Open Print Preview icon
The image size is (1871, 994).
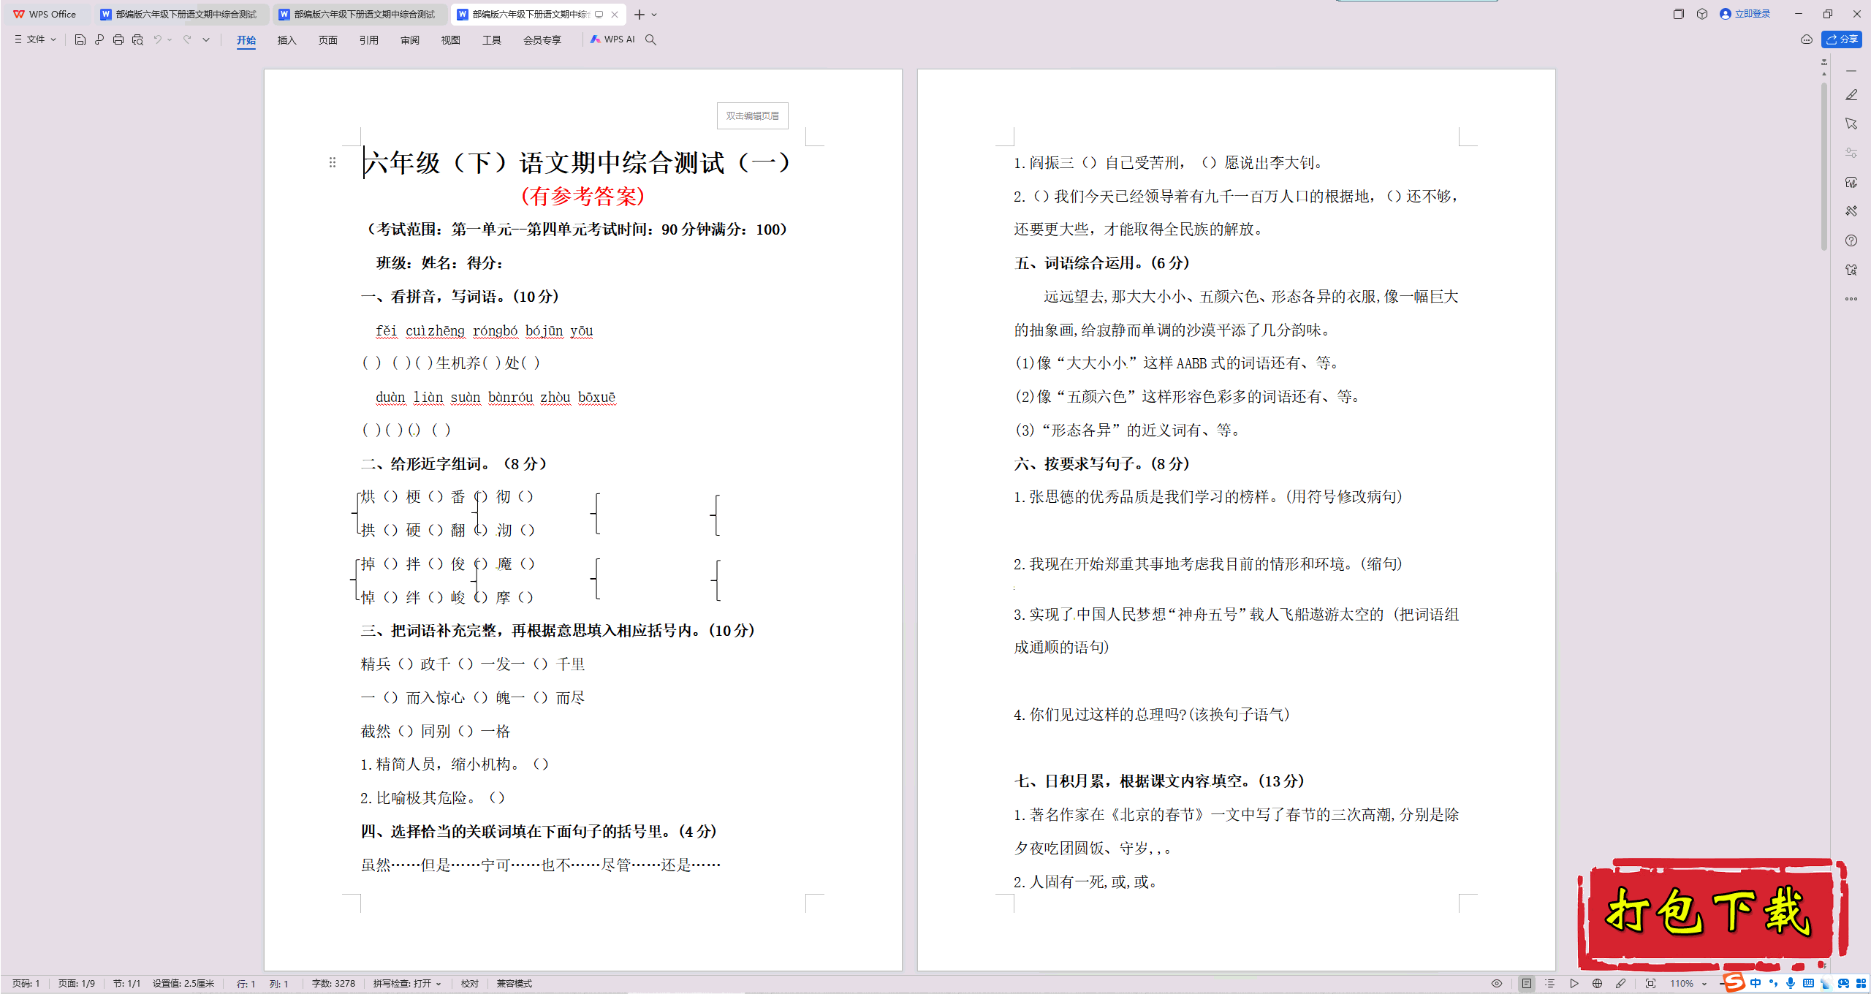point(137,39)
